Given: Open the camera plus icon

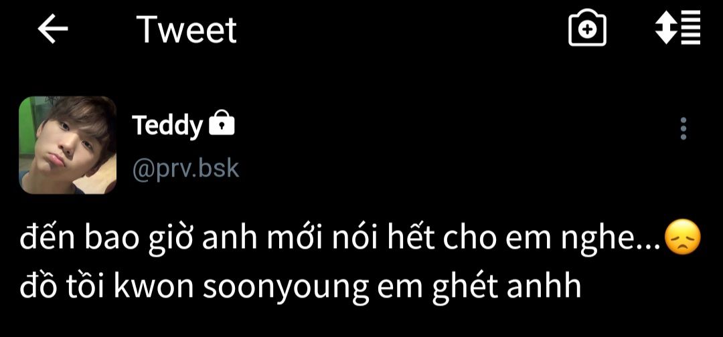Looking at the screenshot, I should pyautogui.click(x=587, y=29).
